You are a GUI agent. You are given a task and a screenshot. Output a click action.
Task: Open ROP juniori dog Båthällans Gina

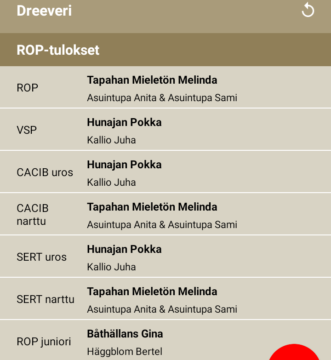pyautogui.click(x=125, y=334)
